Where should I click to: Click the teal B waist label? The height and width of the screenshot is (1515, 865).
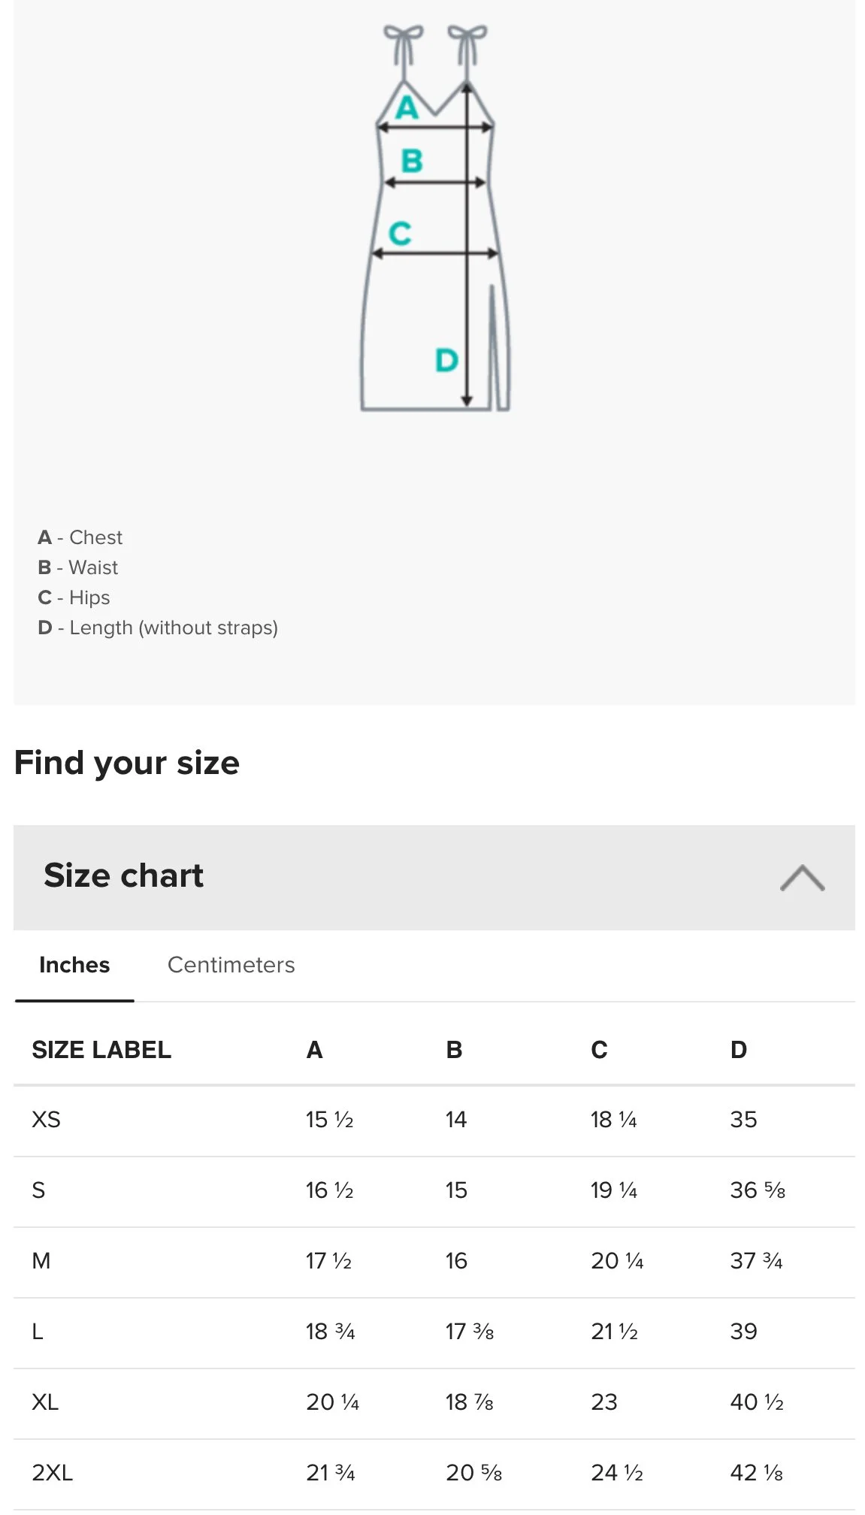[x=412, y=160]
